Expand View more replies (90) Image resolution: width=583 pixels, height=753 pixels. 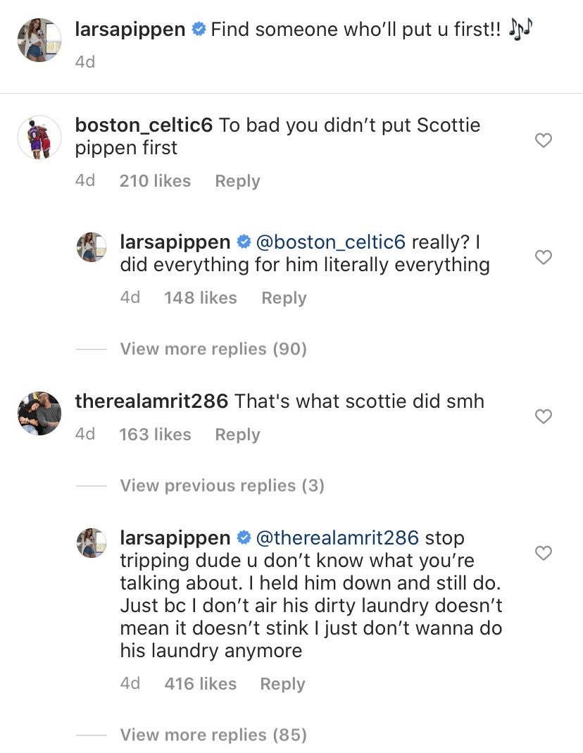213,349
